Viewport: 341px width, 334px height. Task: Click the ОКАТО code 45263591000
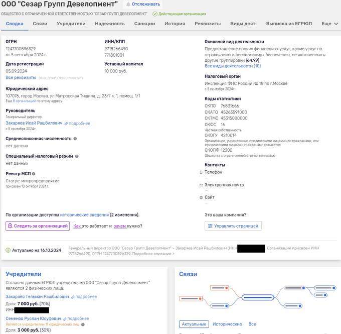coord(234,112)
